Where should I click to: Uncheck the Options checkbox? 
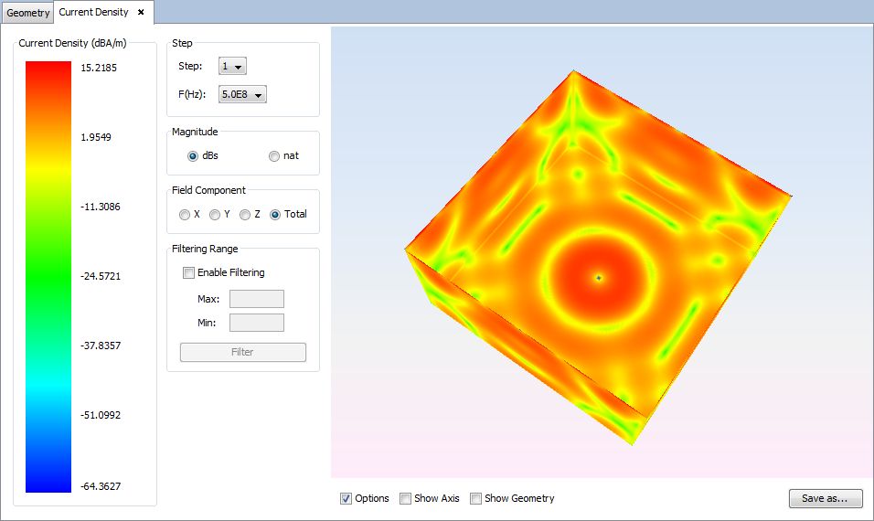pyautogui.click(x=346, y=499)
